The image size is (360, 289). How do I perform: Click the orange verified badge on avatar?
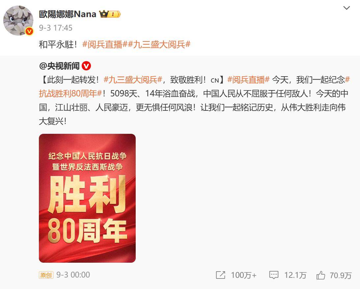pos(29,31)
